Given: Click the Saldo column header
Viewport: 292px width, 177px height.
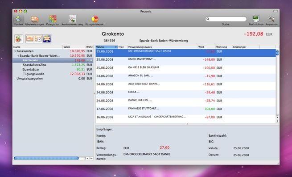Looking at the screenshot, I should pyautogui.click(x=74, y=47).
